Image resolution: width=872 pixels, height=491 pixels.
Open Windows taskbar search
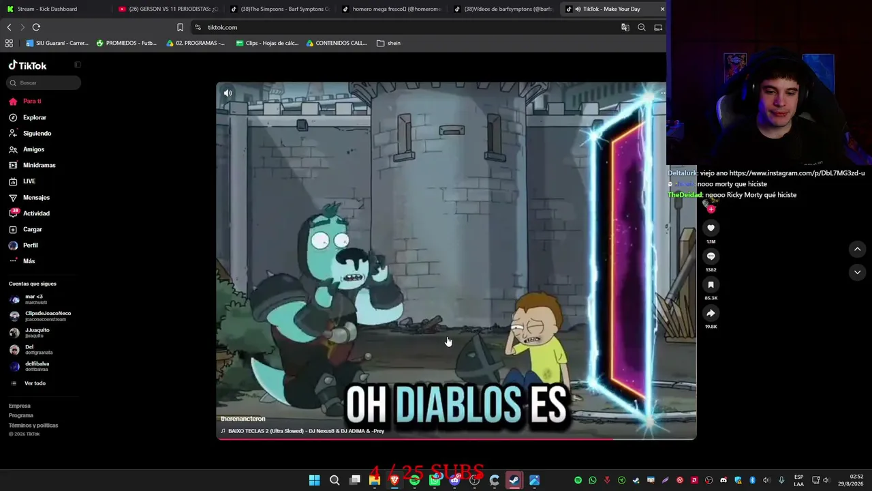tap(334, 480)
